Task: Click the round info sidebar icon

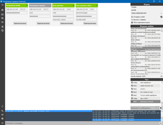Action: pos(2,118)
